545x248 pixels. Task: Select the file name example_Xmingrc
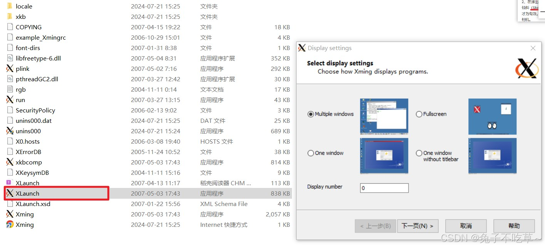coord(41,37)
